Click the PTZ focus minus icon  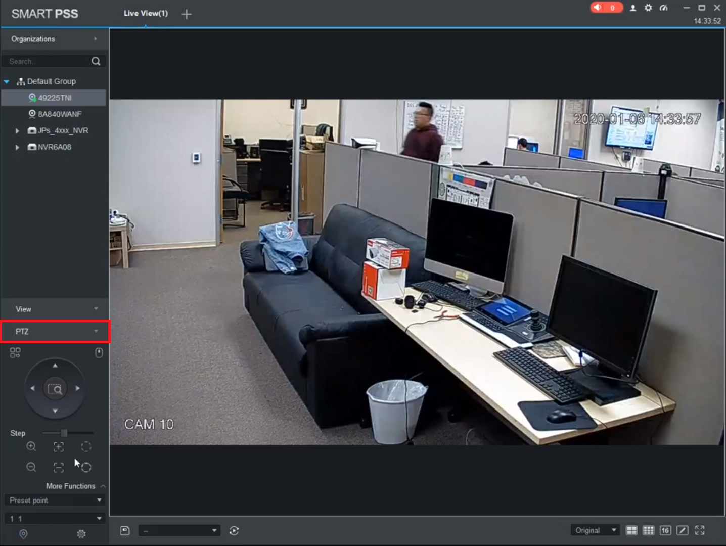pos(59,468)
